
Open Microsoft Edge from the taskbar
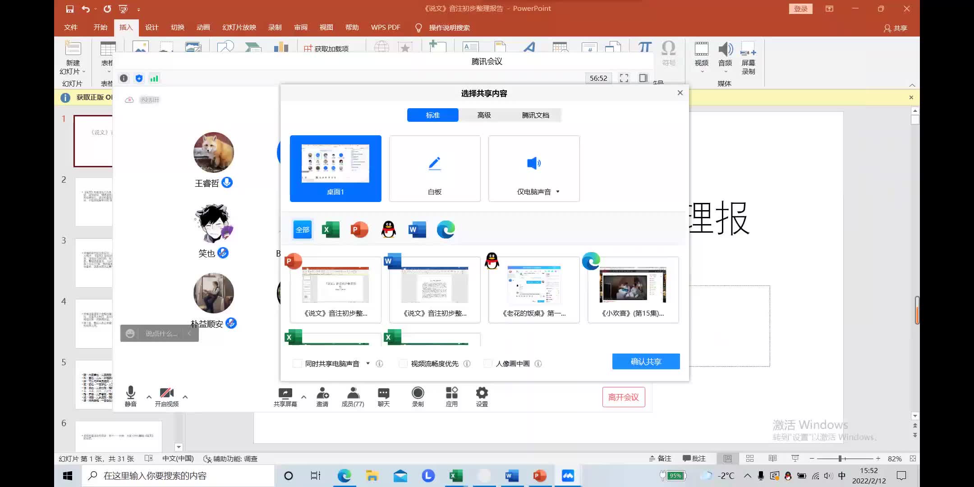pyautogui.click(x=344, y=476)
